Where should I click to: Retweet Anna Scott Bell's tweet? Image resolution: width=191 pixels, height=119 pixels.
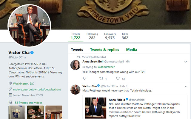(101, 78)
